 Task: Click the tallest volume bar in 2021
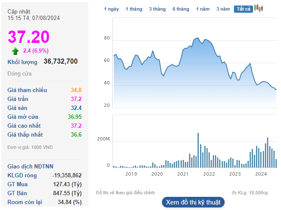tap(198, 151)
